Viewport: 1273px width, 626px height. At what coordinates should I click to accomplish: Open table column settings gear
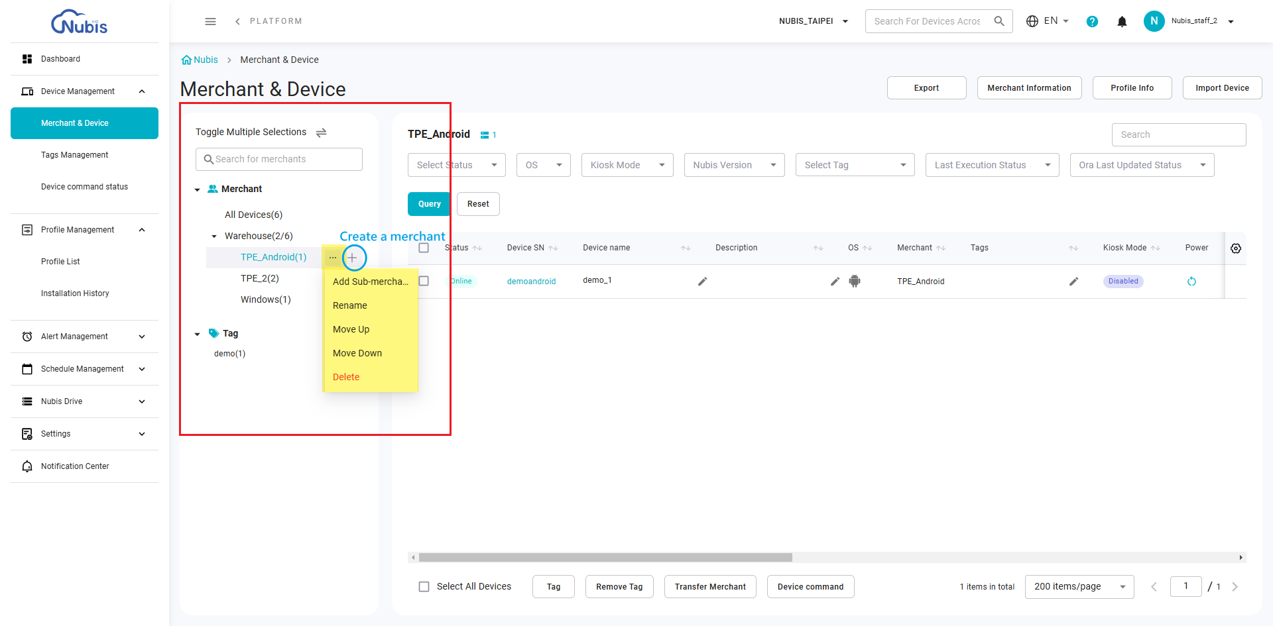coord(1236,248)
